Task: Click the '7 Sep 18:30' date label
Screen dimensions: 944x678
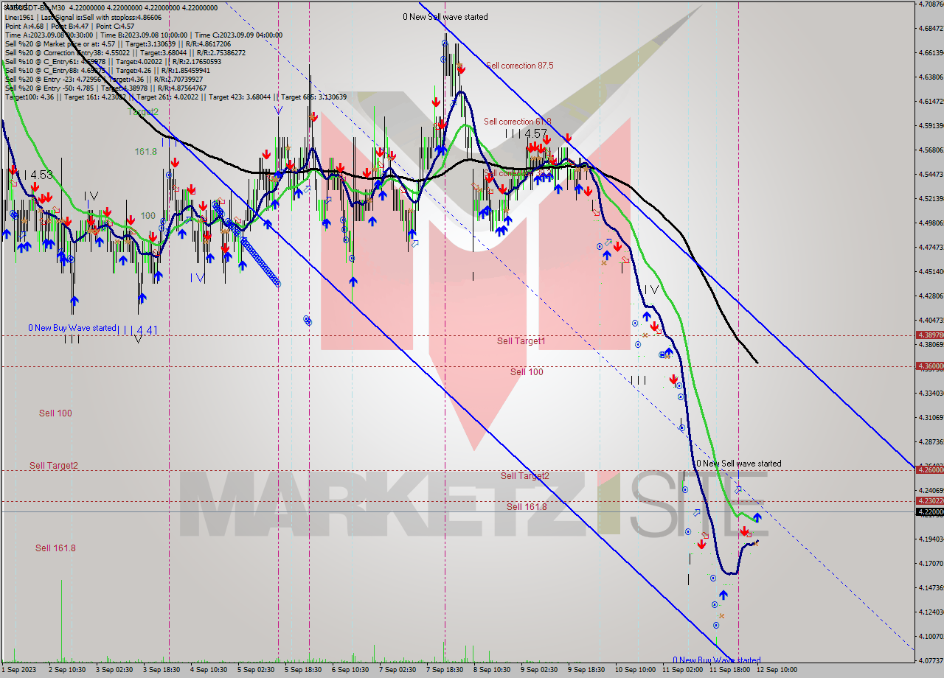Action: [445, 670]
